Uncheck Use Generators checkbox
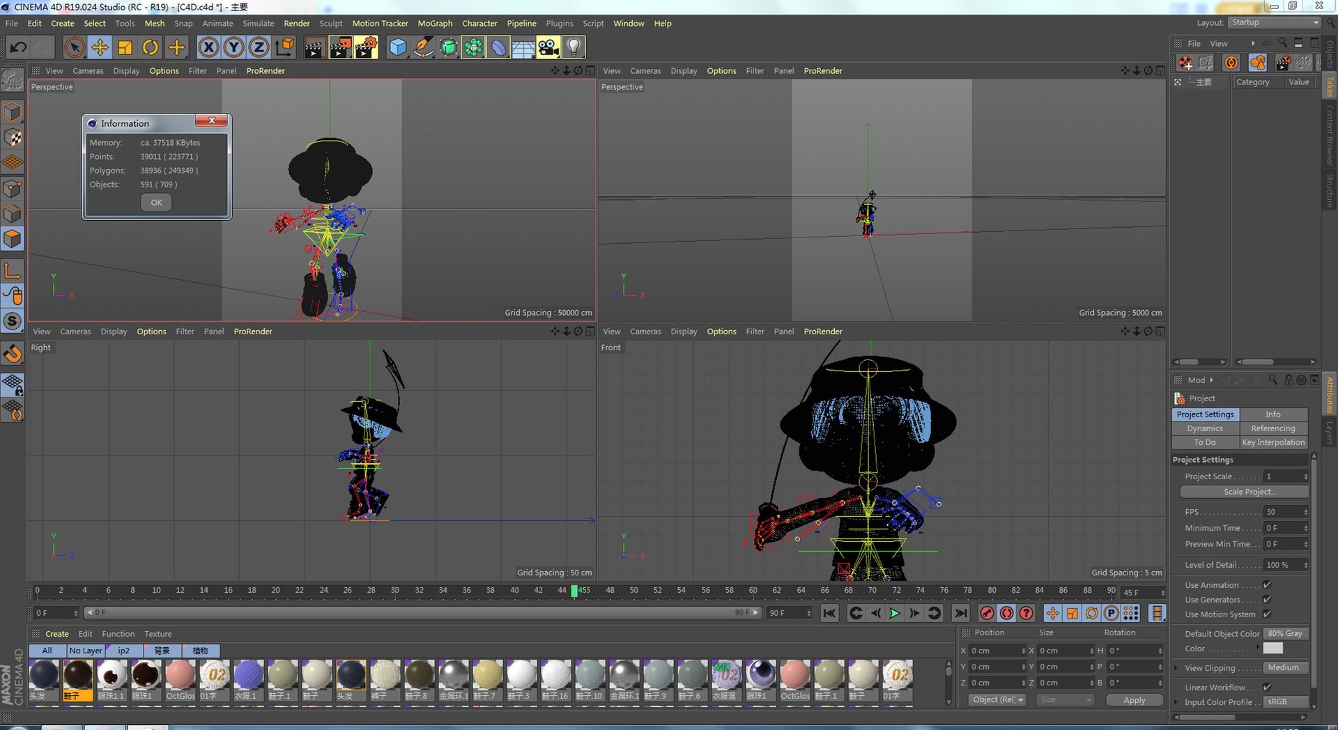 coord(1267,600)
